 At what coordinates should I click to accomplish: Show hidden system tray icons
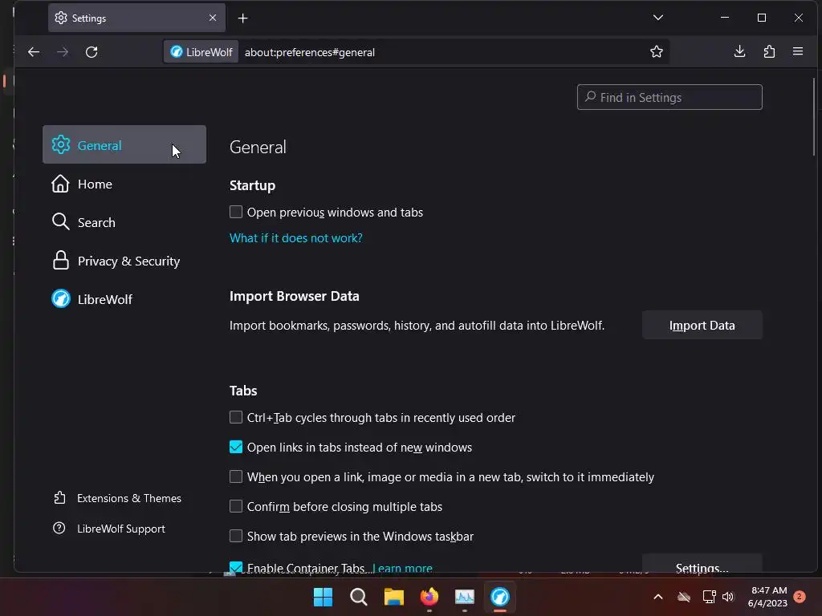pos(658,597)
